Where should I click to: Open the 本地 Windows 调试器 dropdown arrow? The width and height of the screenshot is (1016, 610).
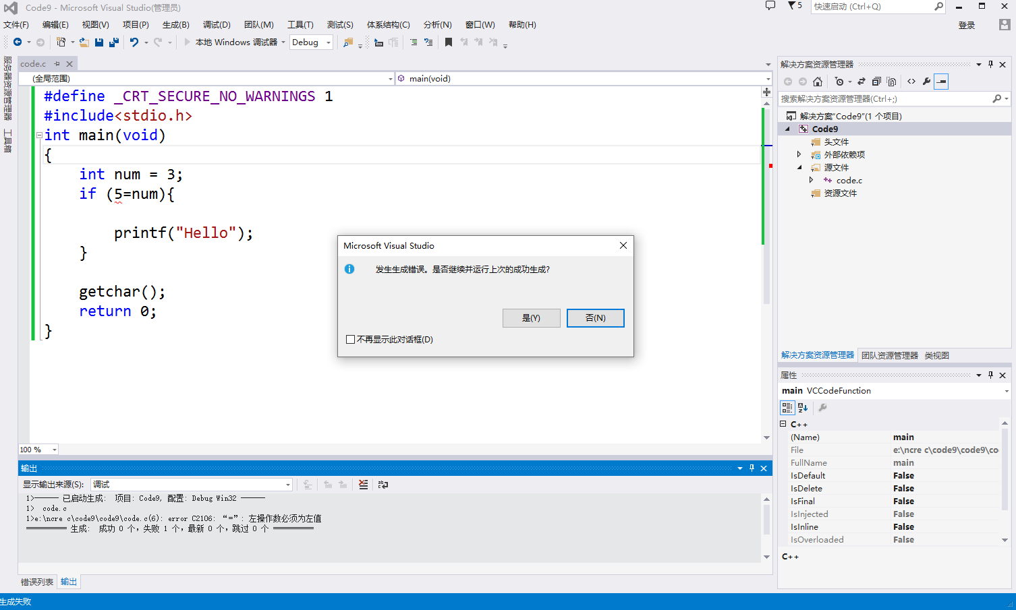(x=283, y=42)
